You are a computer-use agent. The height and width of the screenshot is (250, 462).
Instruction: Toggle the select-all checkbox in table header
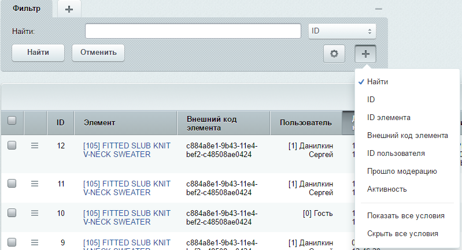point(12,120)
